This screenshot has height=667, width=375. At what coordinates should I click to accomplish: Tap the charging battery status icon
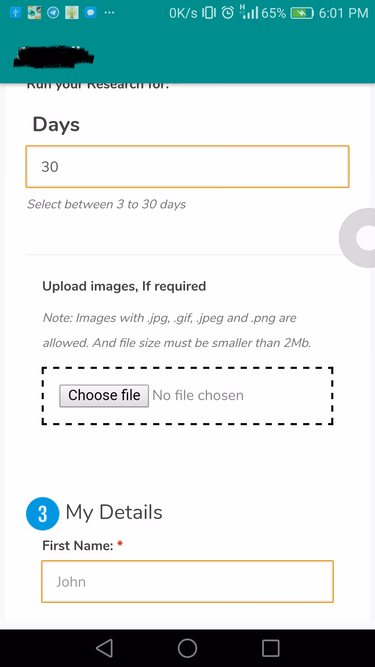(302, 13)
